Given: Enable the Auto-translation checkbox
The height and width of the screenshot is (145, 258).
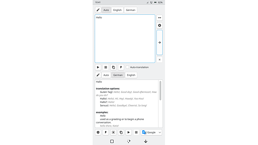Looking at the screenshot, I should tap(128, 67).
